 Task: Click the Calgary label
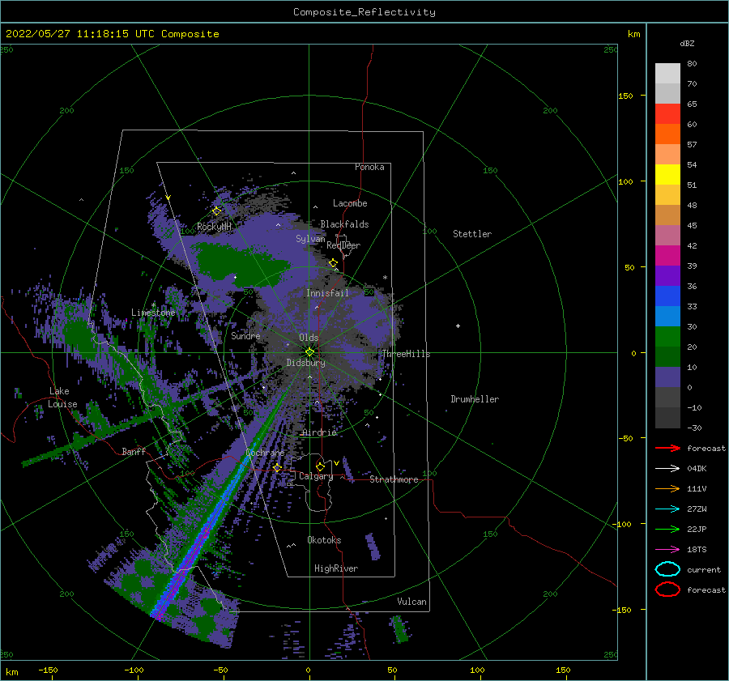pyautogui.click(x=316, y=476)
